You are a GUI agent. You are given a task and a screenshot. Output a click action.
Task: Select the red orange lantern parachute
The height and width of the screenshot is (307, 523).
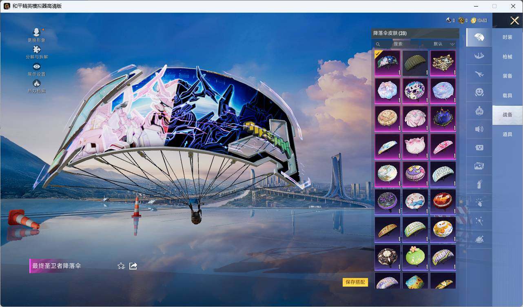[x=443, y=202]
